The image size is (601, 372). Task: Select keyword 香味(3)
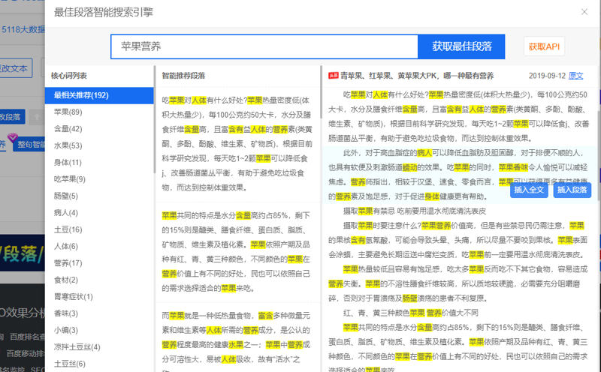pos(66,313)
